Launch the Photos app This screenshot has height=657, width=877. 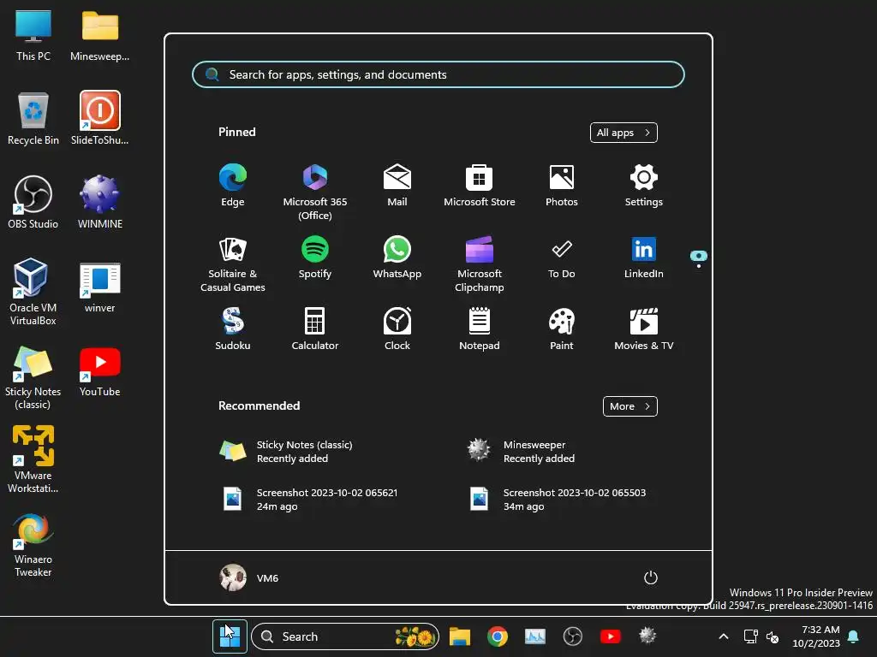coord(562,186)
